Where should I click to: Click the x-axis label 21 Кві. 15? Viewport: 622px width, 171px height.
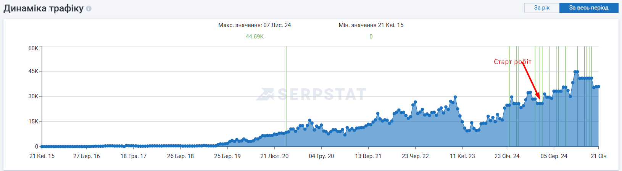click(42, 156)
